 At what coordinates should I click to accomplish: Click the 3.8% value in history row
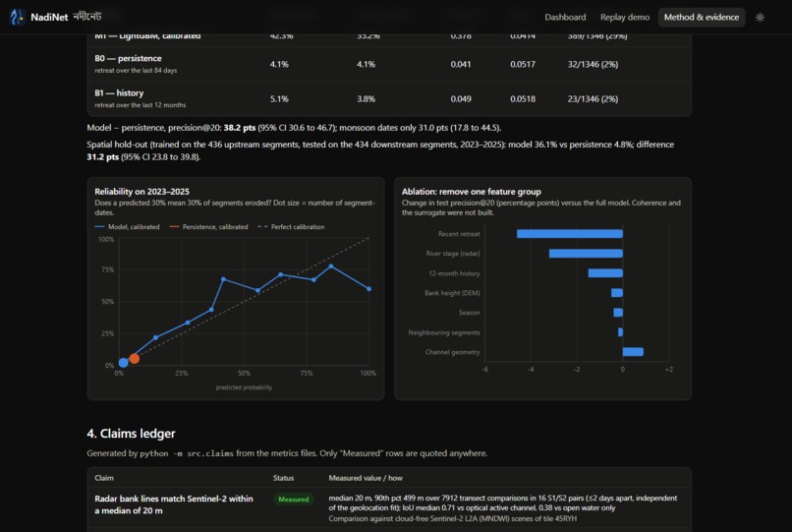(366, 99)
